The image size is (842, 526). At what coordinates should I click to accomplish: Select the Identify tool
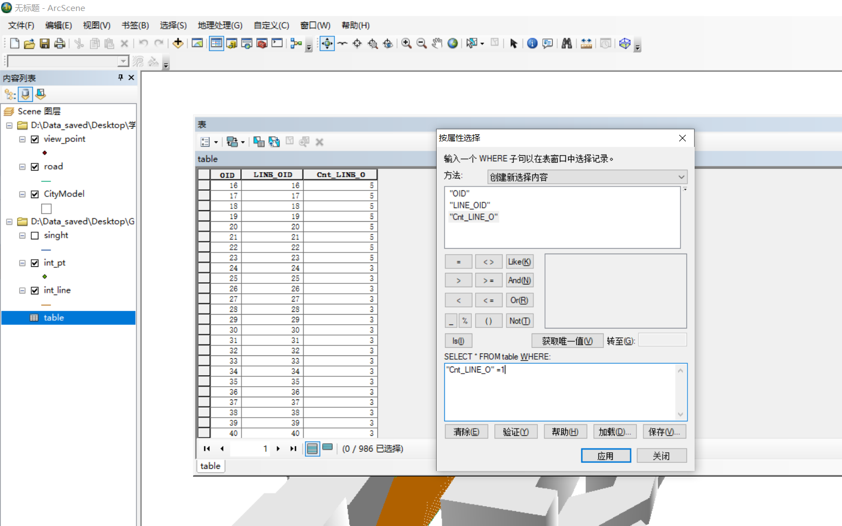[532, 43]
